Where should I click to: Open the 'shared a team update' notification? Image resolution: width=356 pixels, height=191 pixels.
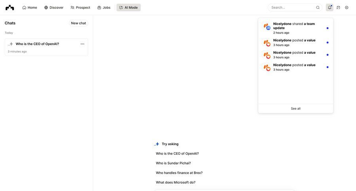295,28
